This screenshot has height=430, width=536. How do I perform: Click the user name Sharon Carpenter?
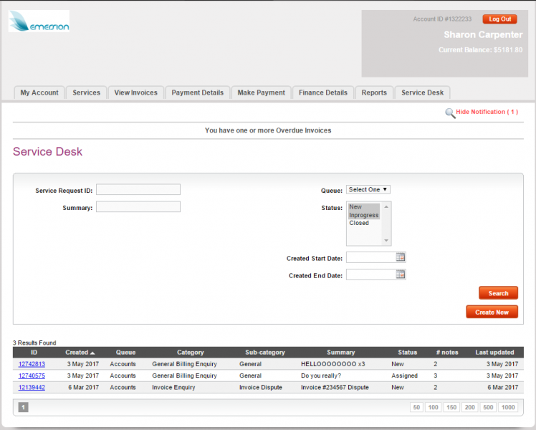[483, 34]
